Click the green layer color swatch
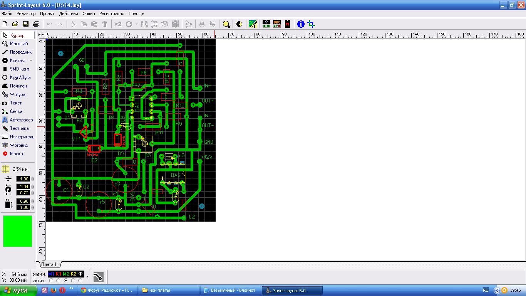The width and height of the screenshot is (526, 296). point(18,231)
